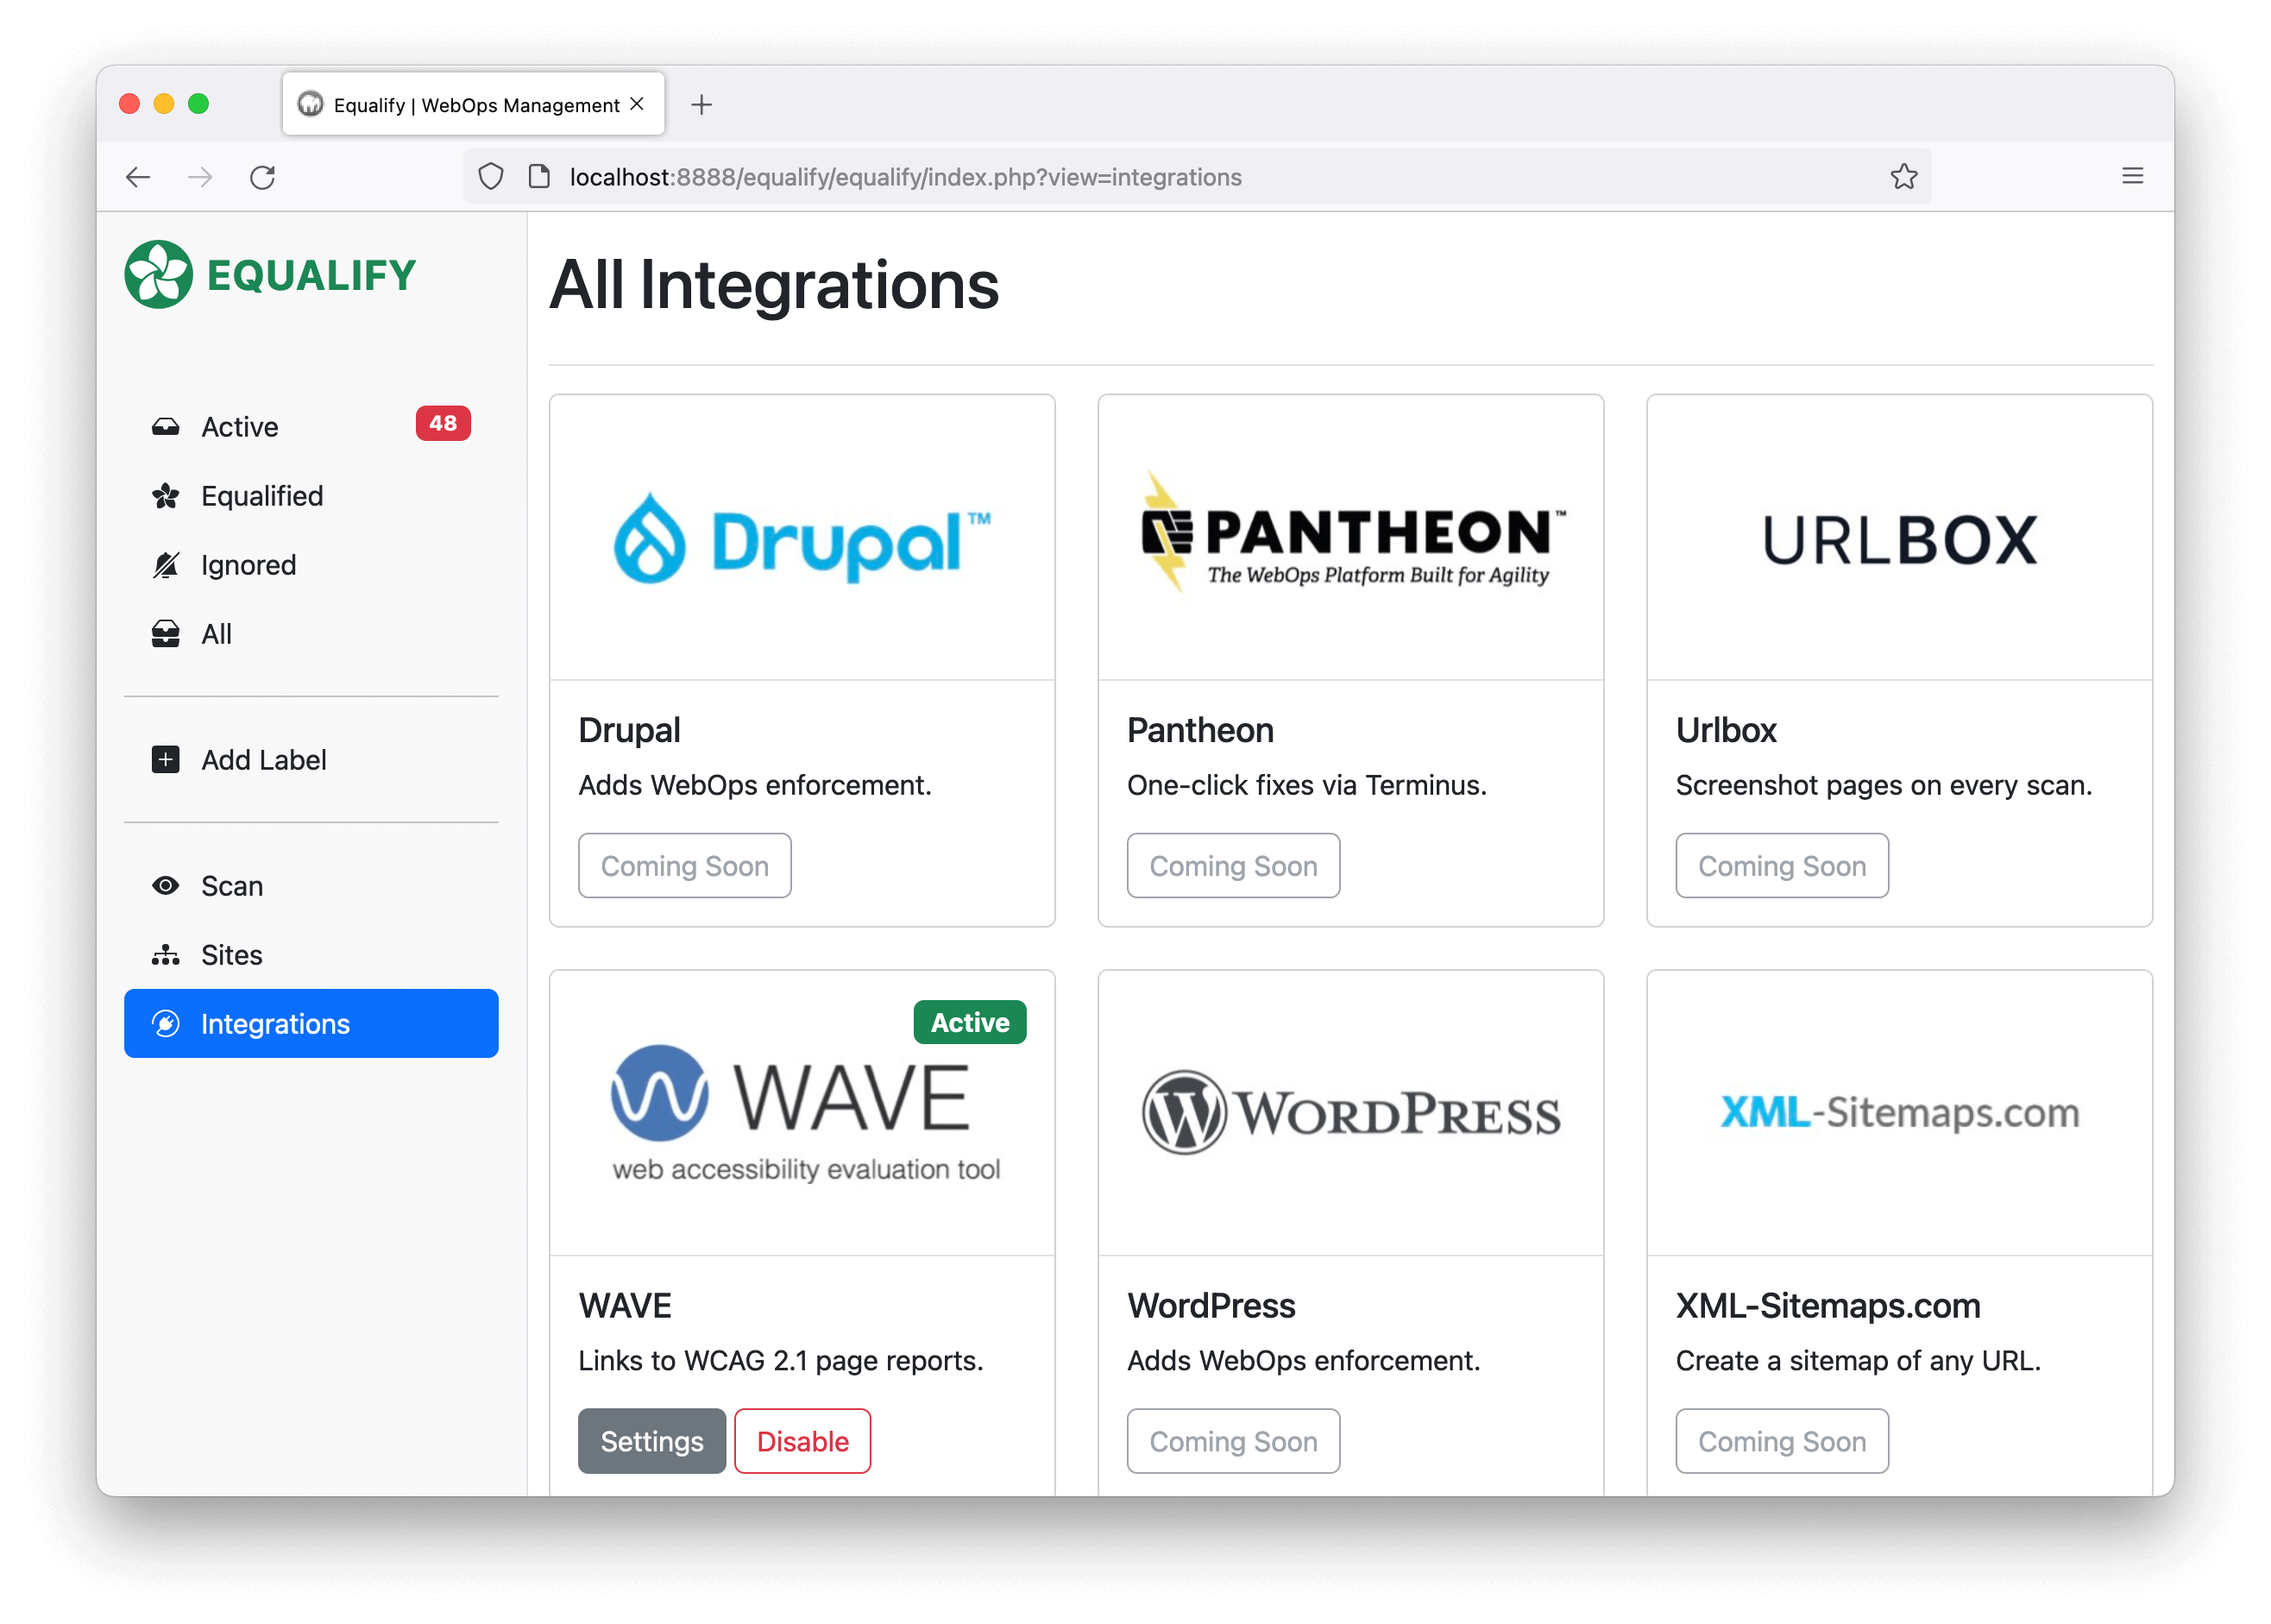2271x1624 pixels.
Task: Click the Scan eye icon
Action: click(x=166, y=886)
